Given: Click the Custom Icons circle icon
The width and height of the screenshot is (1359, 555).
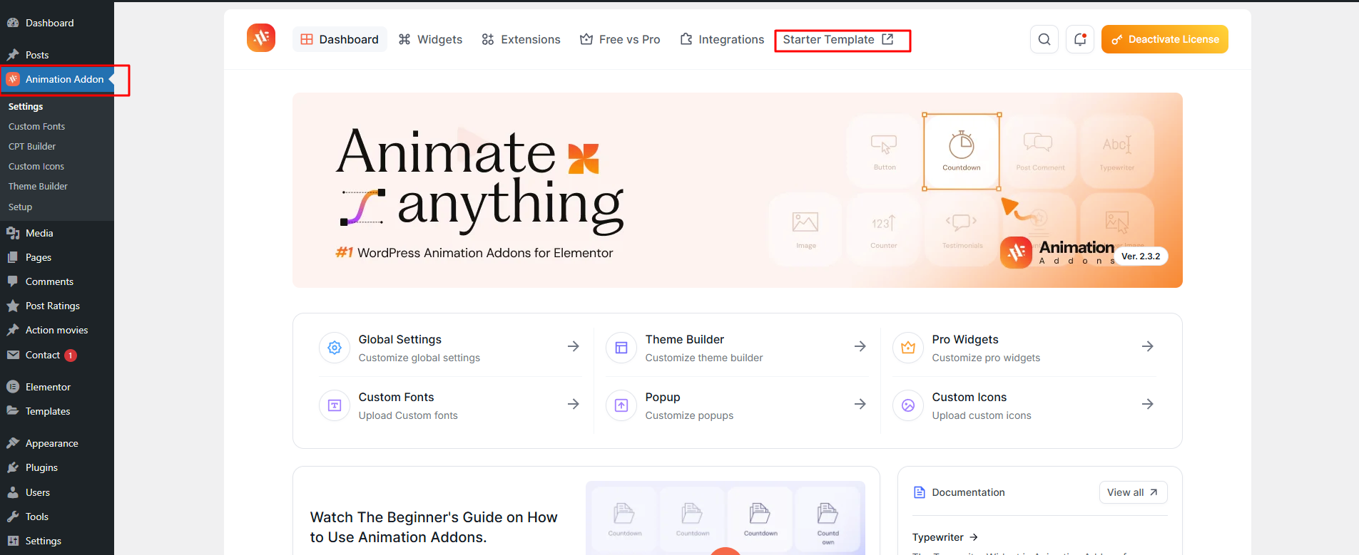Looking at the screenshot, I should [x=908, y=405].
